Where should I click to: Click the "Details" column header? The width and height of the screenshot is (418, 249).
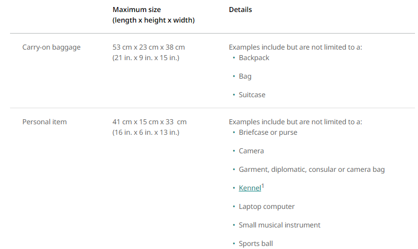click(x=241, y=10)
